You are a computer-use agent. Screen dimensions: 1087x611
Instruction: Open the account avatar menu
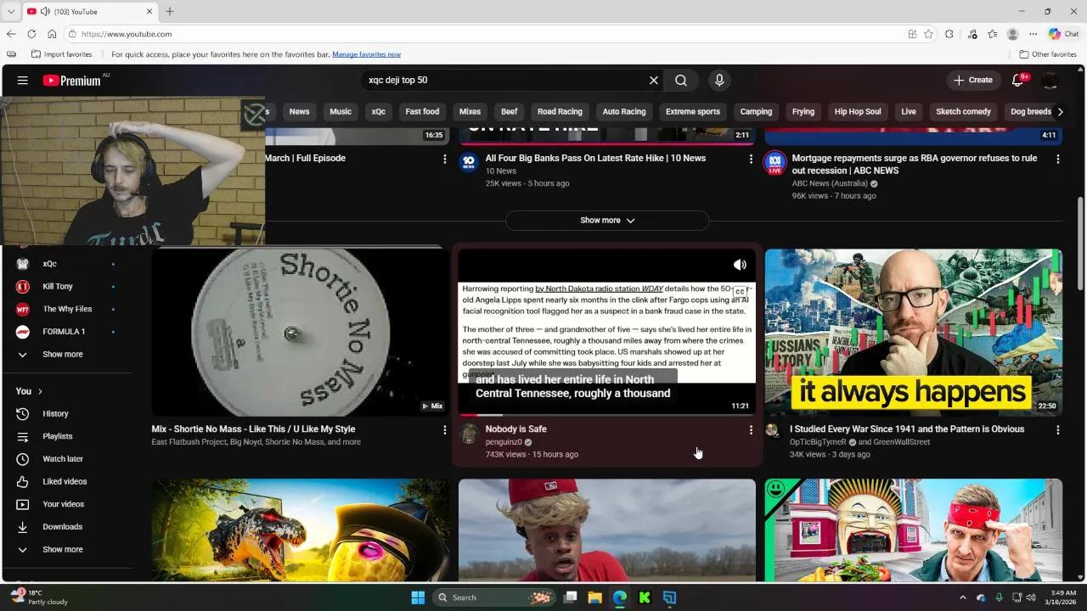(x=1050, y=80)
